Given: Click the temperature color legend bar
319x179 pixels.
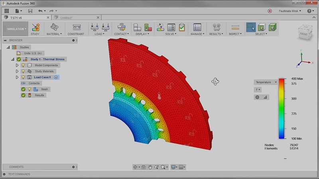Looking at the screenshot, I should (282, 109).
